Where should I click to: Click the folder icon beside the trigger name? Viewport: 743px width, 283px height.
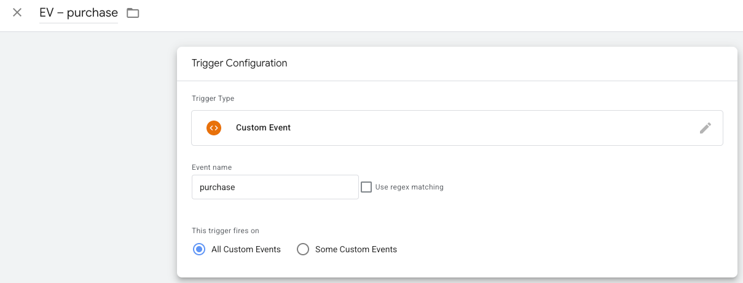pyautogui.click(x=133, y=13)
